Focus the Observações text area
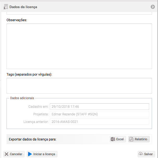This screenshot has height=158, width=158. 79,46
